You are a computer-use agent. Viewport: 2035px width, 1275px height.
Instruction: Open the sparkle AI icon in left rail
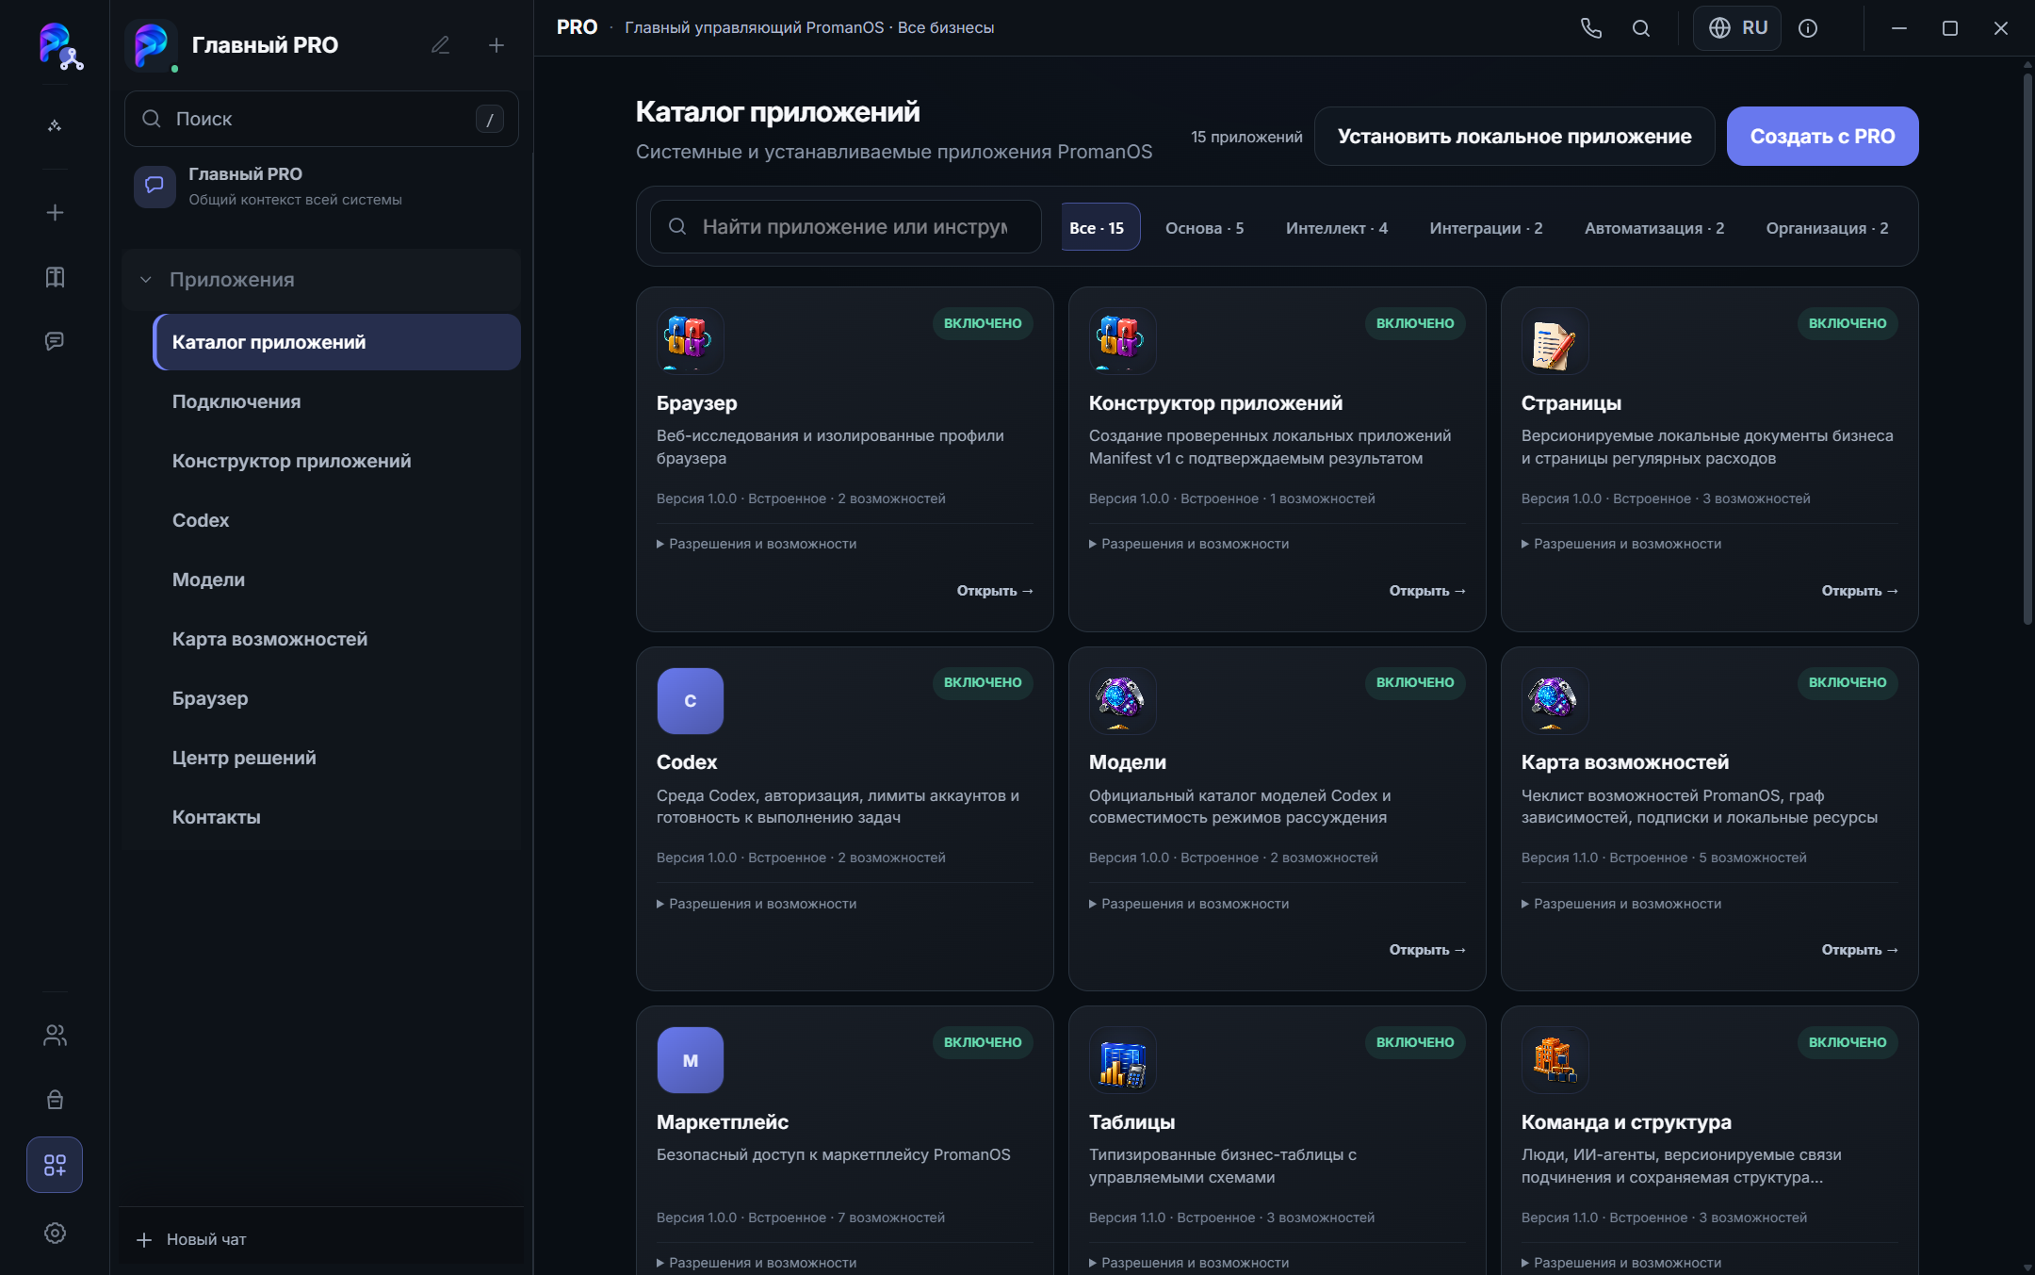(x=55, y=125)
